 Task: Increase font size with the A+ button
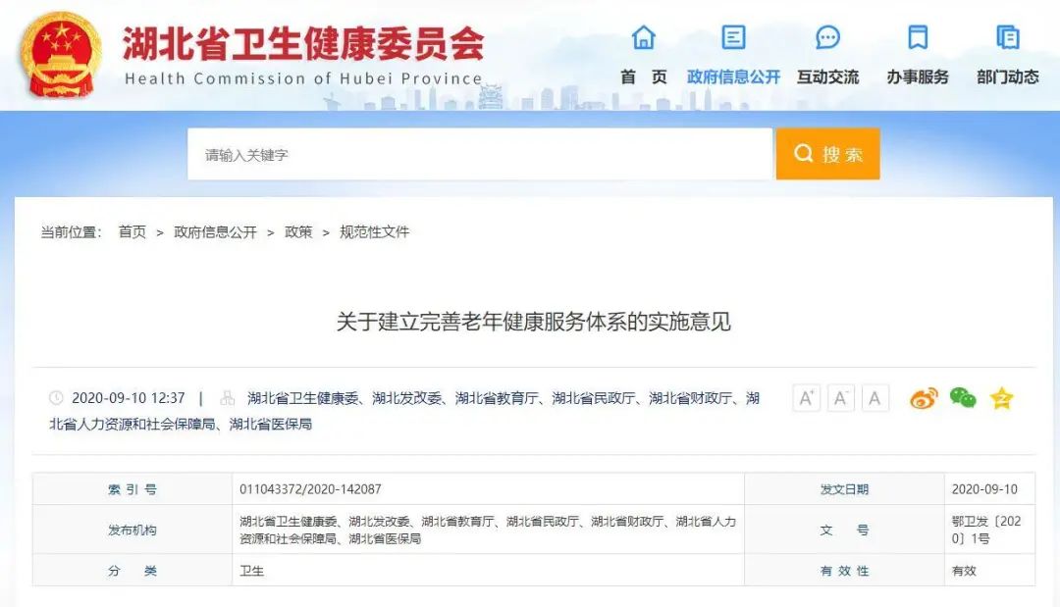coord(807,398)
